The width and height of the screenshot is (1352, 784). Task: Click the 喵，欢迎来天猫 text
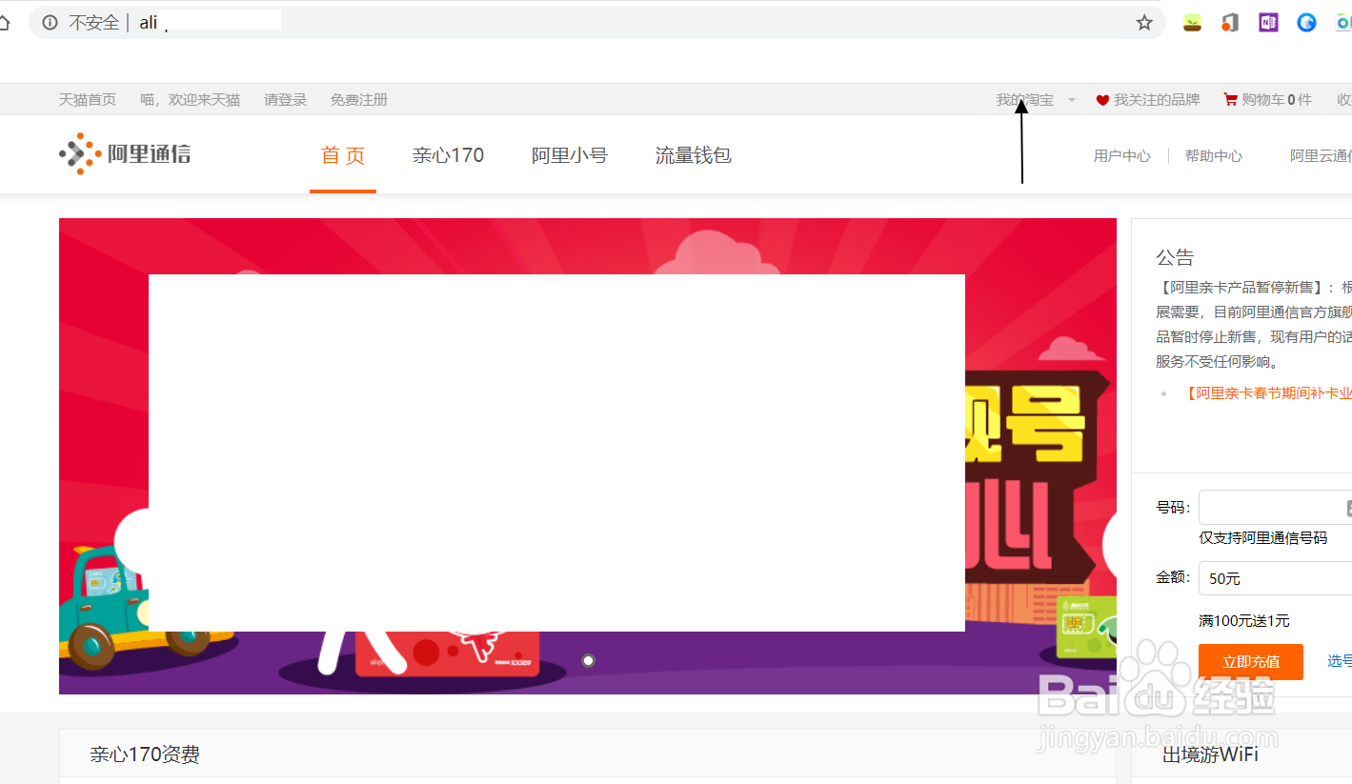click(x=190, y=100)
